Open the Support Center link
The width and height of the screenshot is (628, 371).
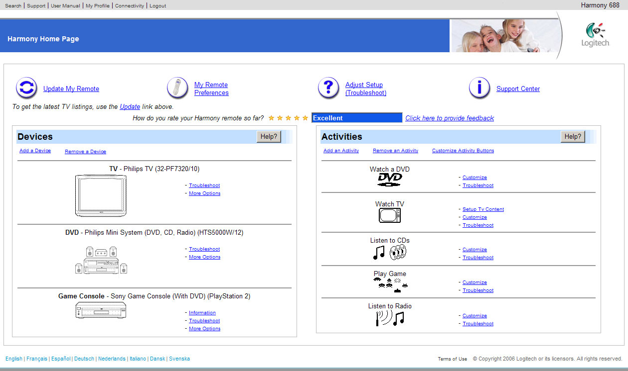[x=518, y=89]
